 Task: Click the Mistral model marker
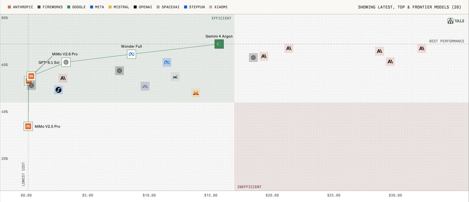point(196,93)
